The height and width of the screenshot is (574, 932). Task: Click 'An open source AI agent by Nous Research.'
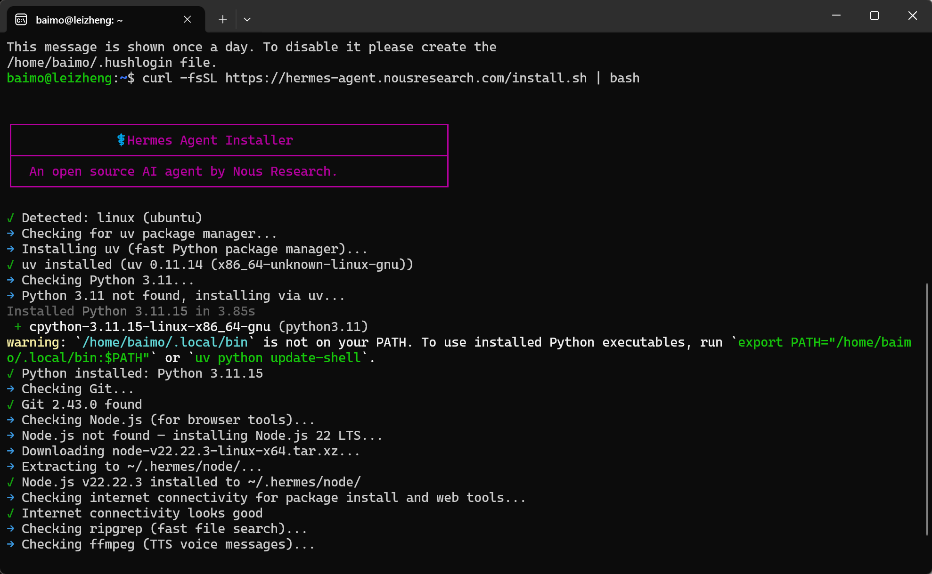[183, 171]
